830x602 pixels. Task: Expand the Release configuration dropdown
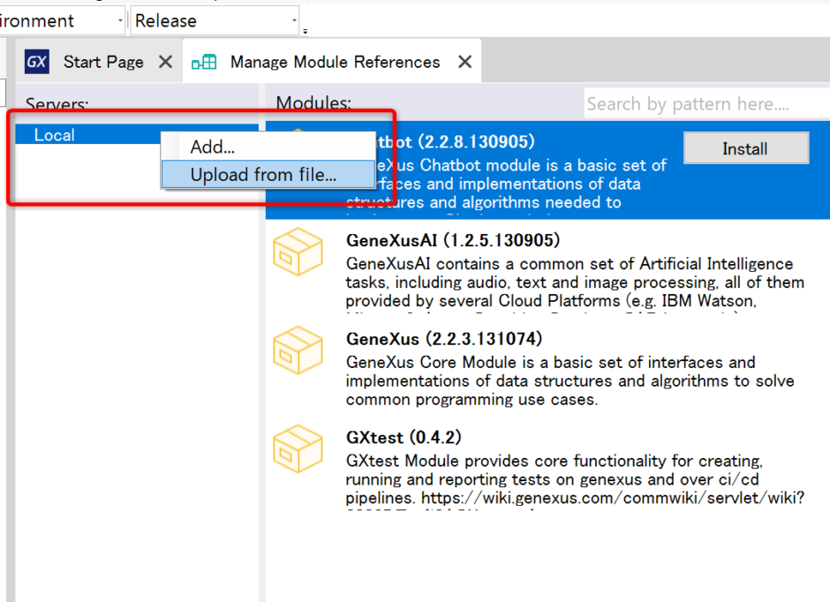pyautogui.click(x=294, y=20)
